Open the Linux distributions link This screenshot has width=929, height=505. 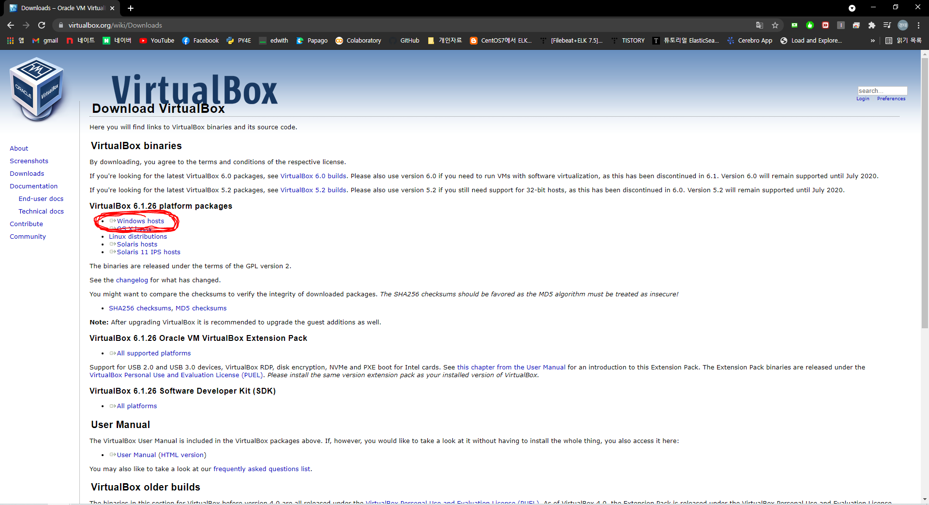pos(138,237)
